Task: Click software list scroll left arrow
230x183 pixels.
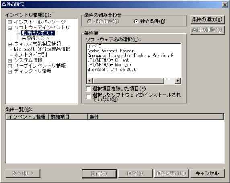Action: click(90, 81)
